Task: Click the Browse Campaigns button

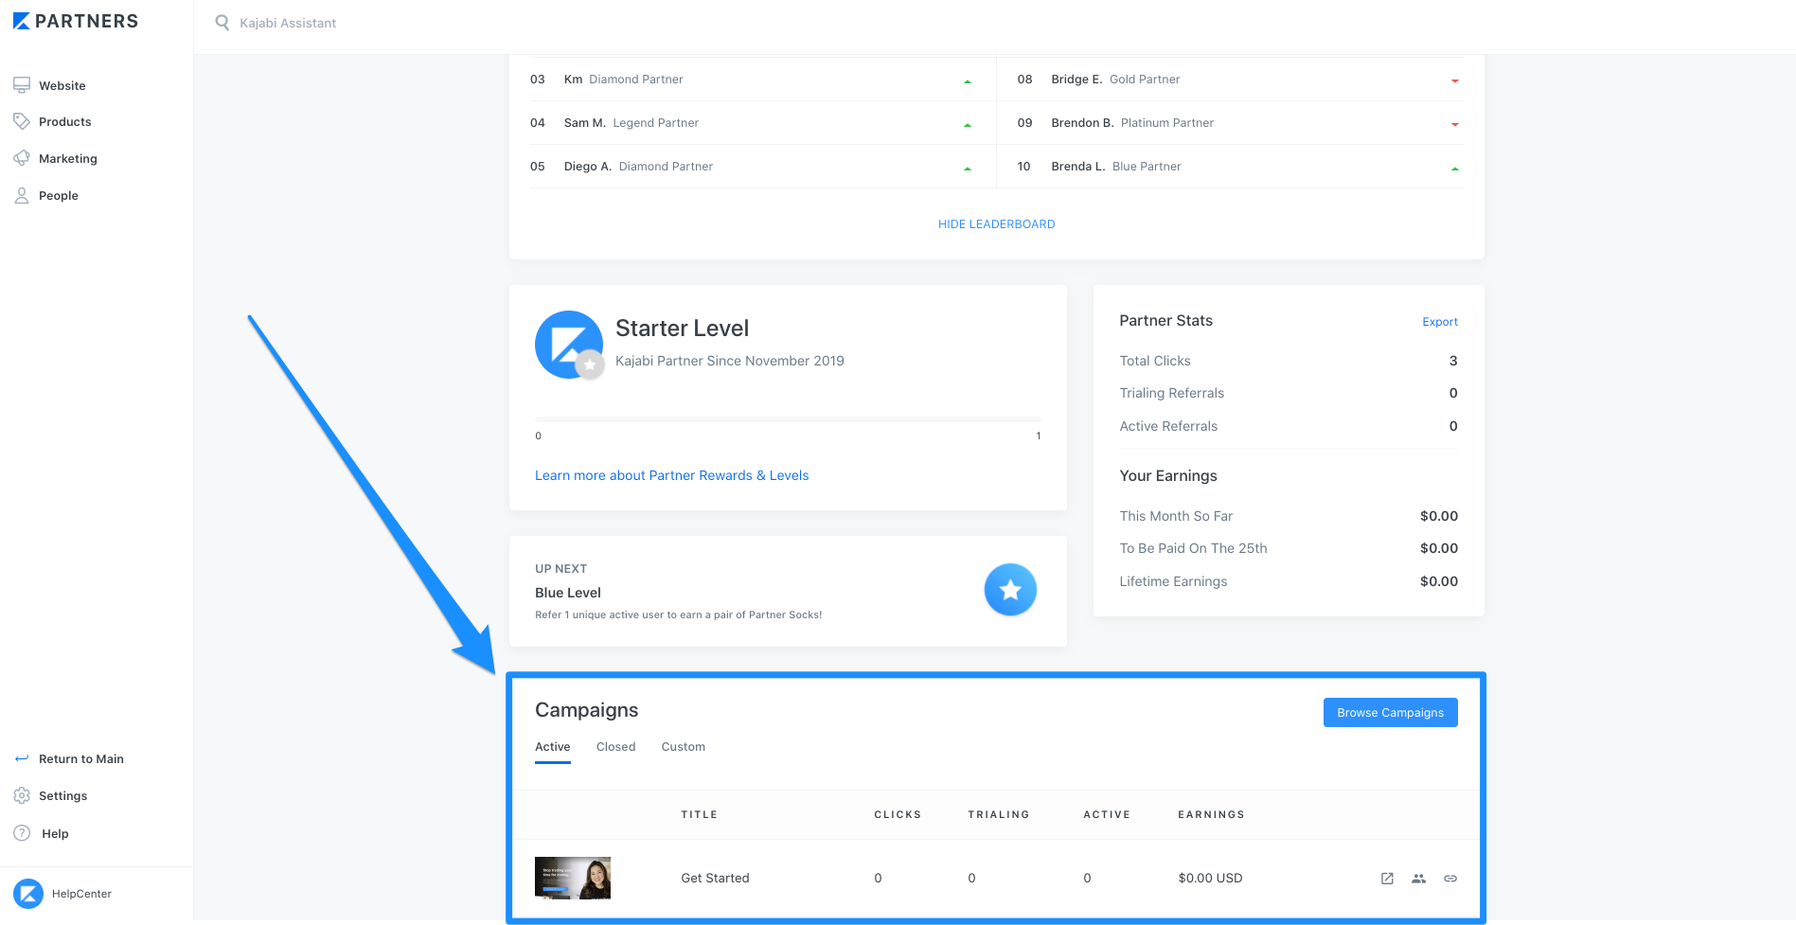Action: [x=1390, y=712]
